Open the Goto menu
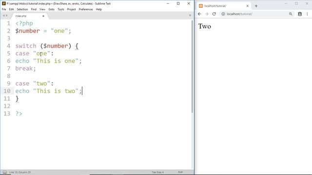 click(x=51, y=9)
